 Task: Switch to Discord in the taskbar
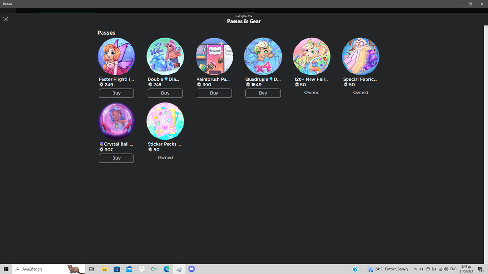tap(191, 269)
